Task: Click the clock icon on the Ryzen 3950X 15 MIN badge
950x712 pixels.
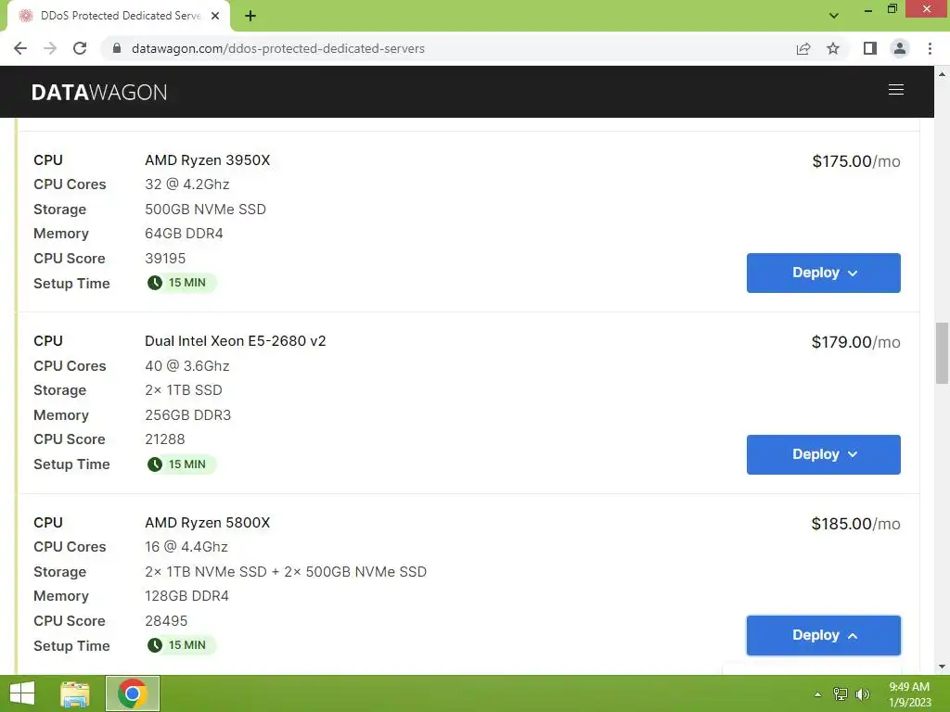Action: coord(155,283)
